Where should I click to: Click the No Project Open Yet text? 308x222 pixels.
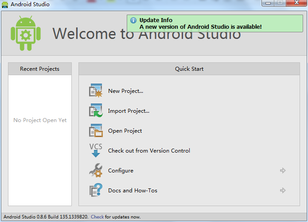40,120
